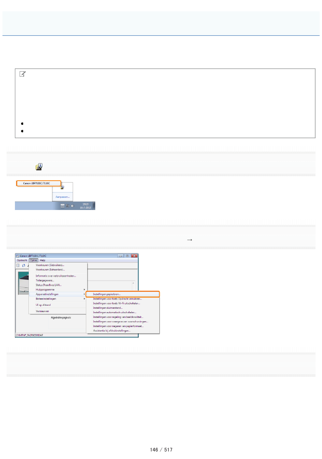Click the printer status icon in tray popup

pos(62,187)
